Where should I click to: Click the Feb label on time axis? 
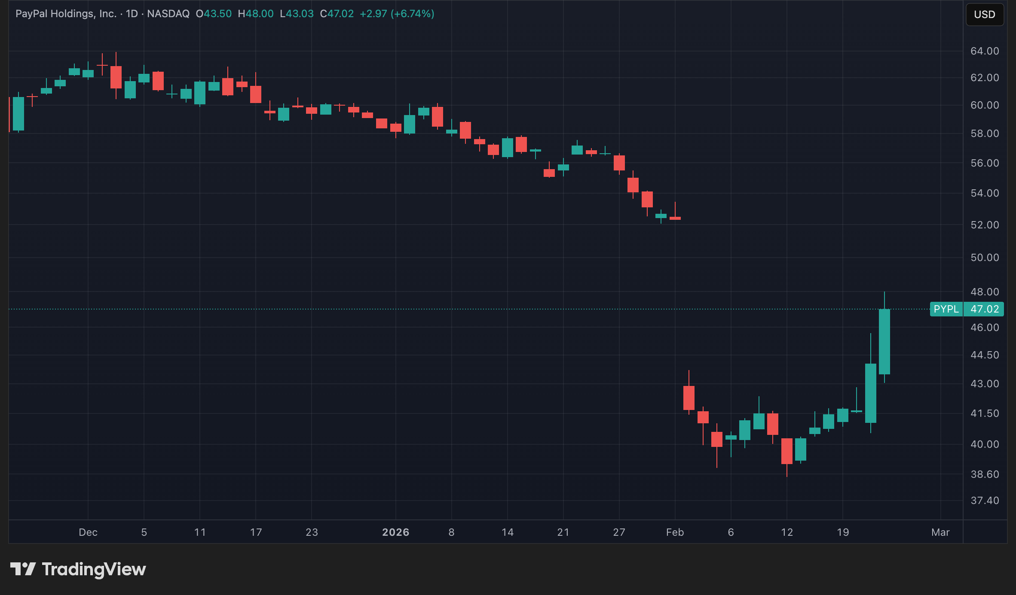[x=675, y=532]
